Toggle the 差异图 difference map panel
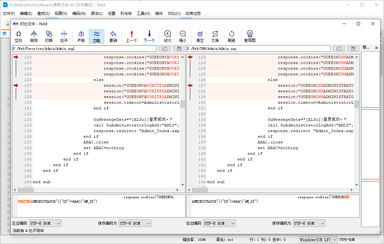 (x=250, y=36)
